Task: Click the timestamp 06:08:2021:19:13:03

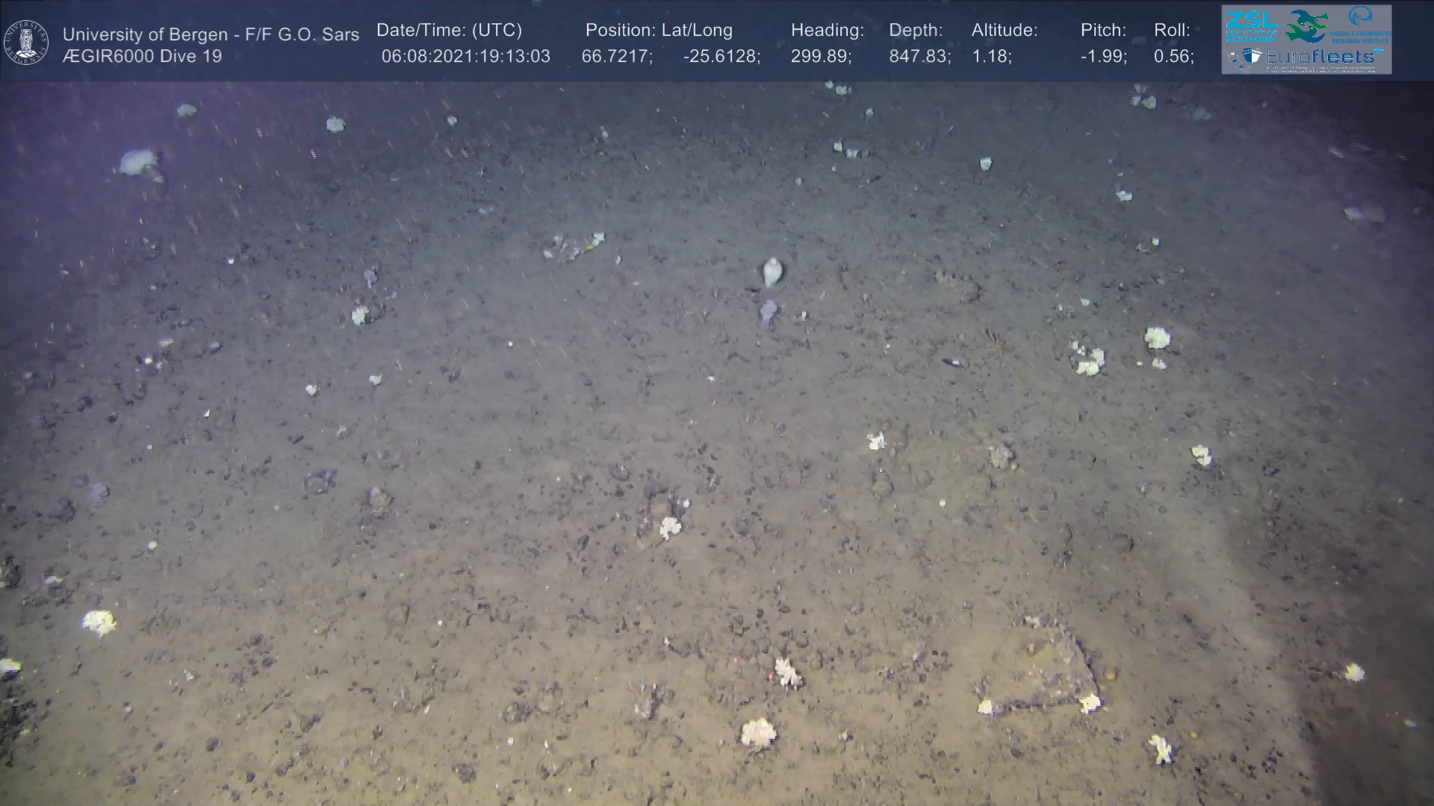Action: tap(465, 57)
